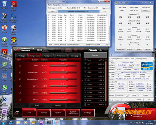The height and width of the screenshot is (125, 156).
Task: Collapse Probe II left panel arrow
Action: 14,81
